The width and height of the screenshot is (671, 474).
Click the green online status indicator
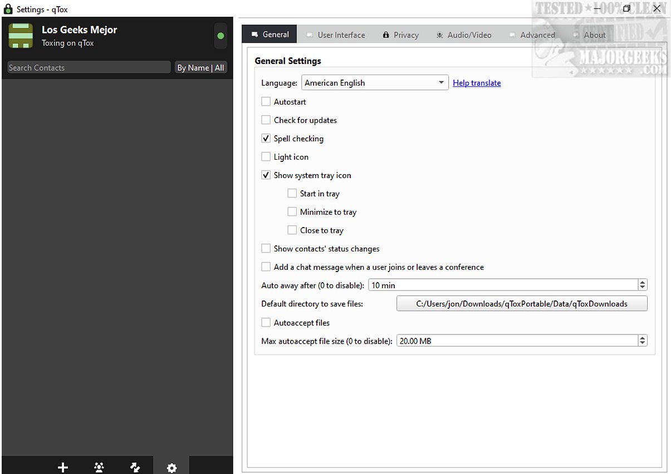click(x=221, y=36)
